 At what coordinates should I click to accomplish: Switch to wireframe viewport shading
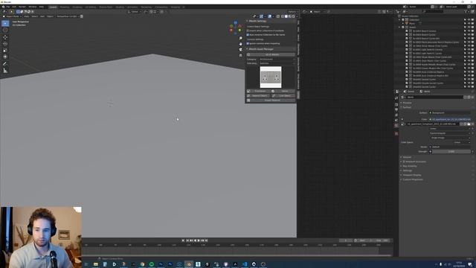pyautogui.click(x=283, y=16)
